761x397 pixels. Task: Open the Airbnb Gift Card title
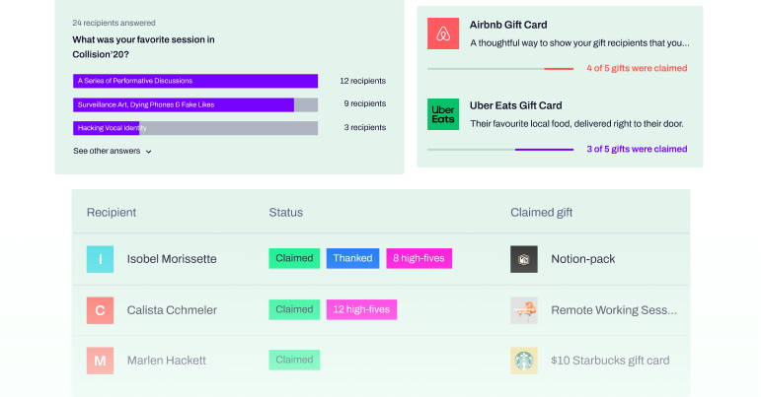pos(508,25)
